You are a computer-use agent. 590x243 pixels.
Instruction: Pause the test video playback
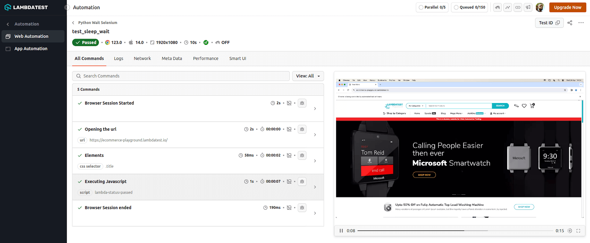coord(341,231)
